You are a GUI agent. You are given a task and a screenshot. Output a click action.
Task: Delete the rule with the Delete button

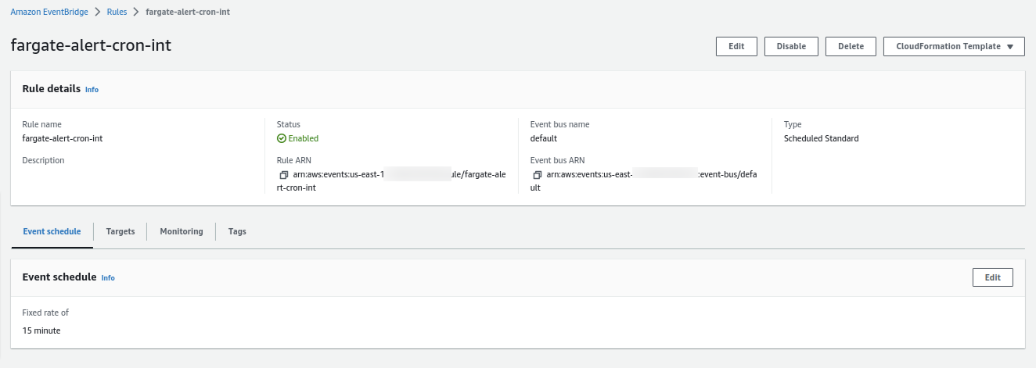(x=851, y=46)
